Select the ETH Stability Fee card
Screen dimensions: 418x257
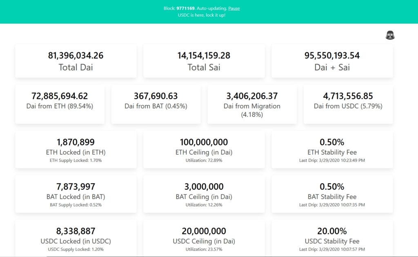(x=332, y=150)
